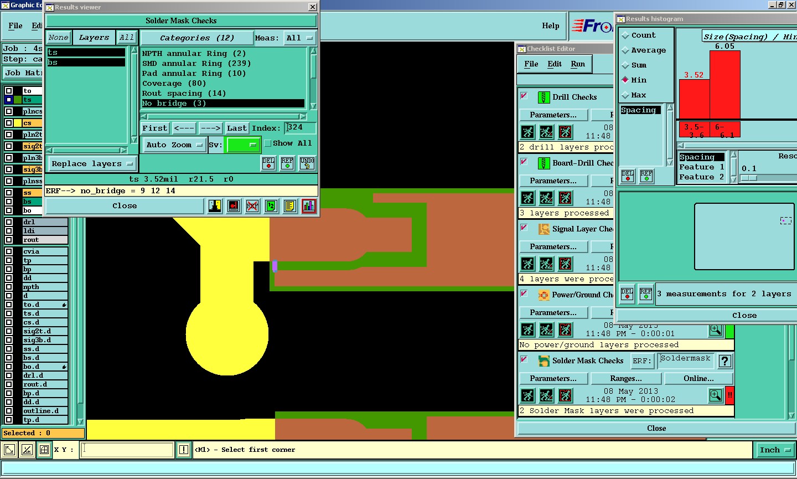The height and width of the screenshot is (479, 797).
Task: Click REF icon beside '3 measurements' text
Action: pos(646,293)
